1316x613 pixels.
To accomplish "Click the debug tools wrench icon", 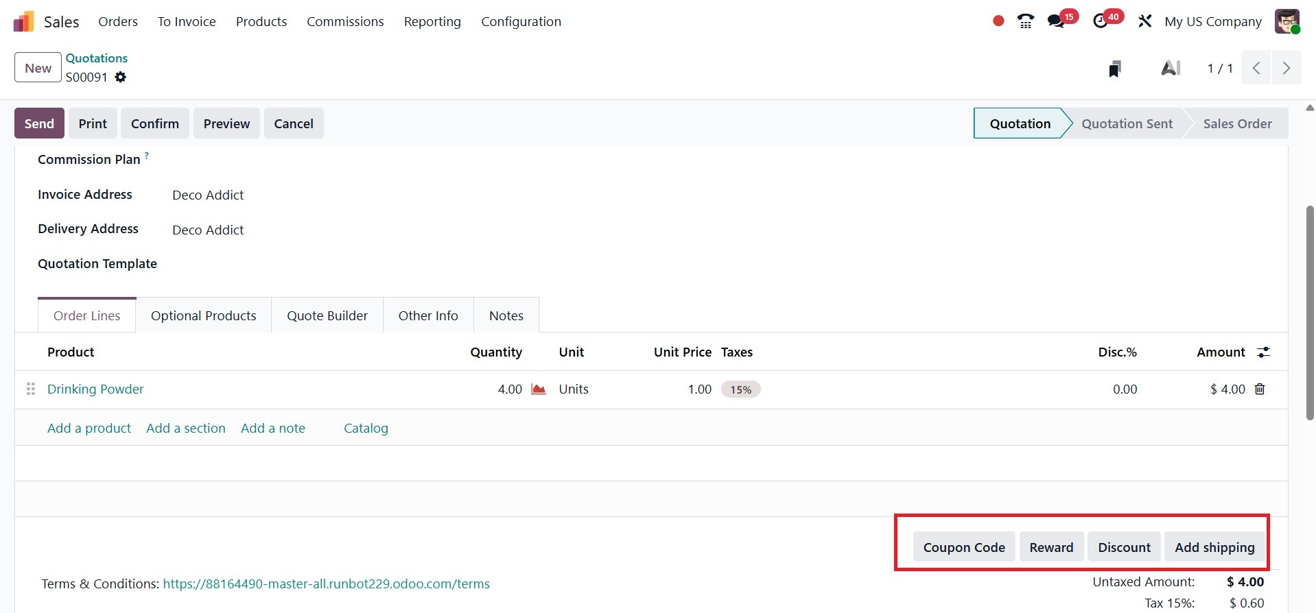I will [x=1144, y=22].
